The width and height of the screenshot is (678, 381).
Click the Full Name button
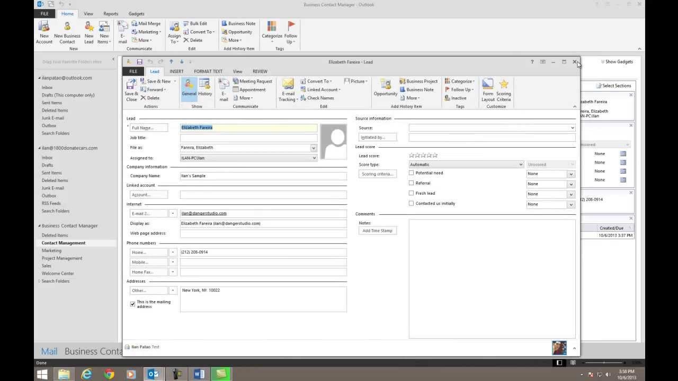click(x=148, y=128)
